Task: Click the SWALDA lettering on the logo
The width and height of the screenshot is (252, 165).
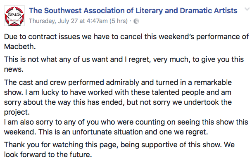Action: coord(14,15)
